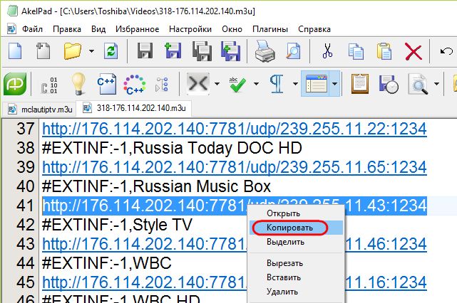Open the binary hex code icon
This screenshot has width=457, height=303.
48,85
